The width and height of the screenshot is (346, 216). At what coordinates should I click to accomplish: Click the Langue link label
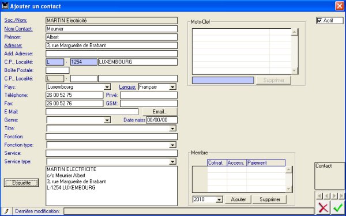(127, 87)
